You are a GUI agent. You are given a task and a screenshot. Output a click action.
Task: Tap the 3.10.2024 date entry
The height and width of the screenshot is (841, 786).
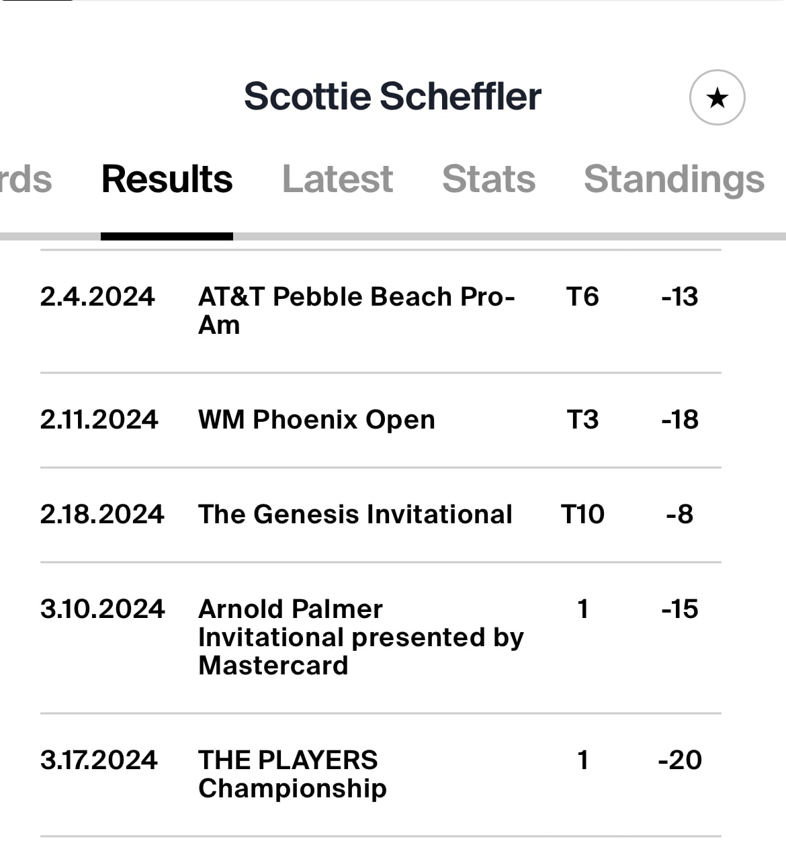(x=102, y=609)
